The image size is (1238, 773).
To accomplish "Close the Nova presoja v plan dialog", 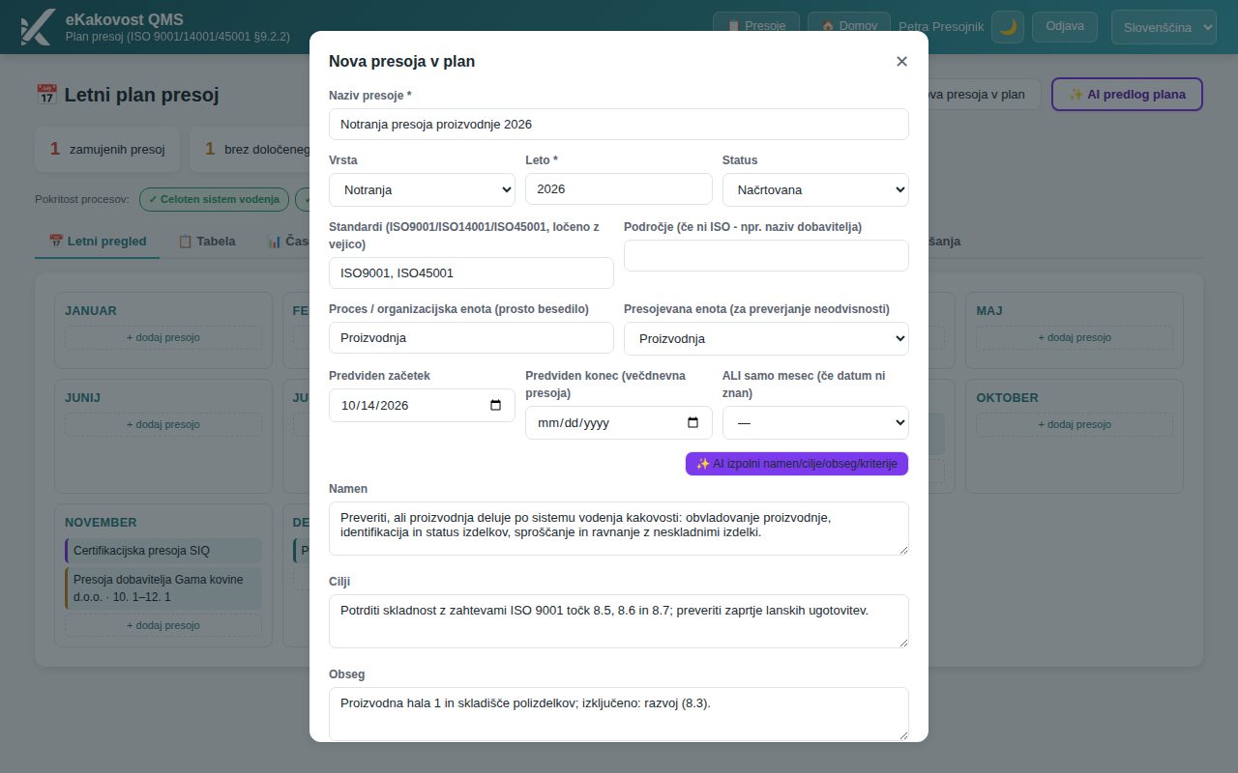I will 901,61.
